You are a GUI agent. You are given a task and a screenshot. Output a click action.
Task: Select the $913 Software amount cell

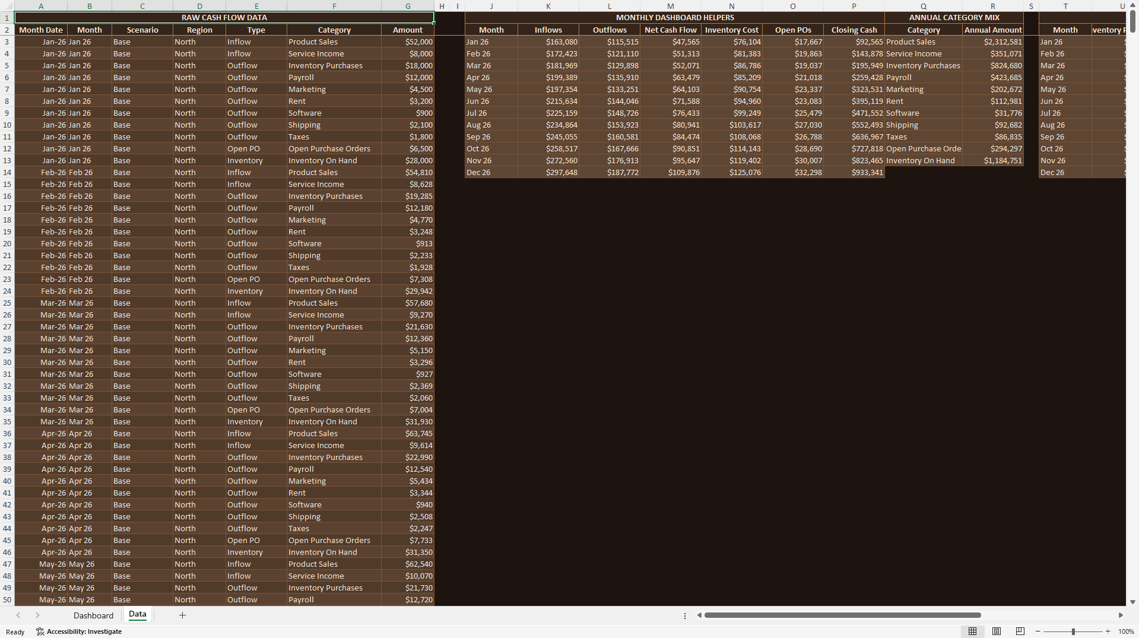[408, 243]
